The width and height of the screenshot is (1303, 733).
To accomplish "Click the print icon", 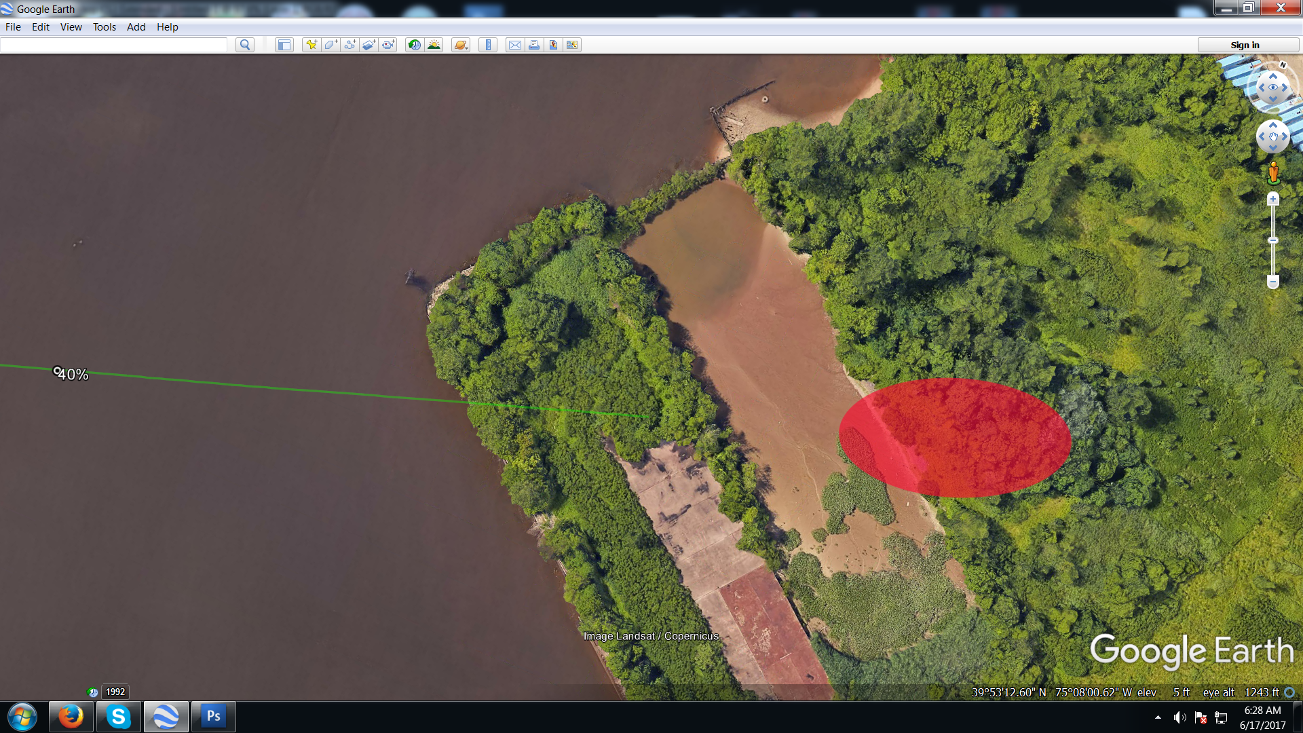I will pyautogui.click(x=534, y=45).
